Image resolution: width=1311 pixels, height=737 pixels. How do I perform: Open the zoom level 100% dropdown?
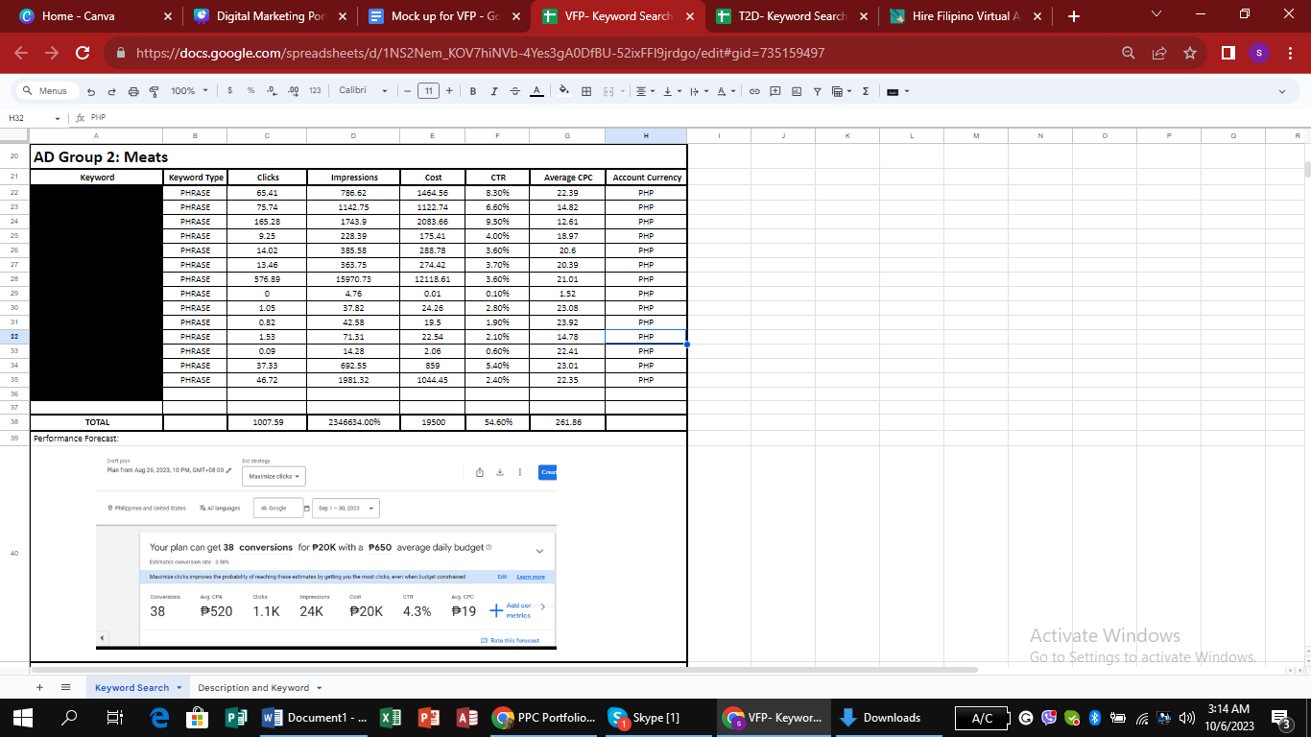click(189, 91)
